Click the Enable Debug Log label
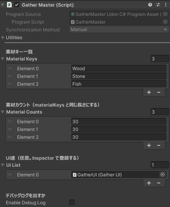The height and width of the screenshot is (207, 170). tap(26, 203)
